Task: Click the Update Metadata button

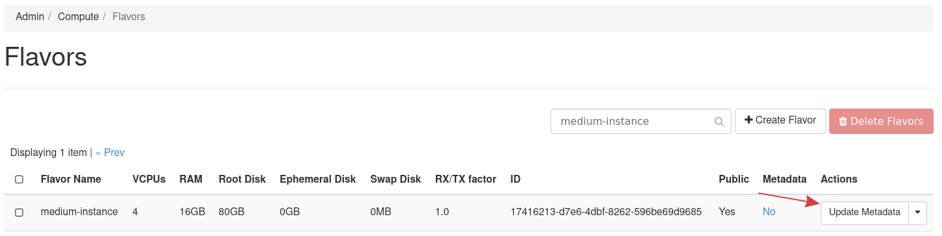Action: point(864,212)
